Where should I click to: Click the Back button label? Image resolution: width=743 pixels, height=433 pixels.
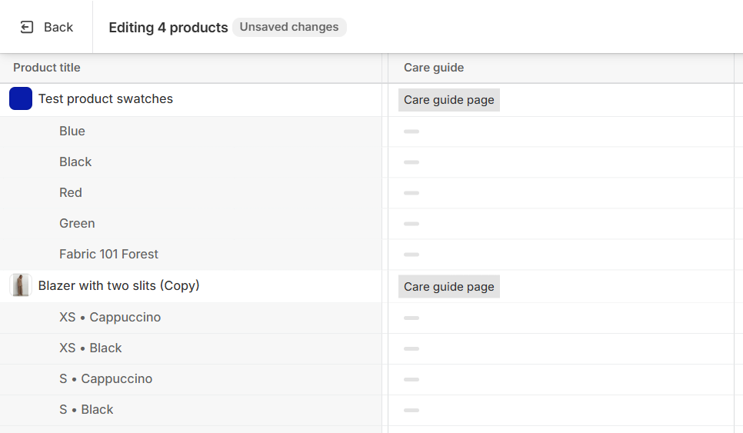coord(58,27)
